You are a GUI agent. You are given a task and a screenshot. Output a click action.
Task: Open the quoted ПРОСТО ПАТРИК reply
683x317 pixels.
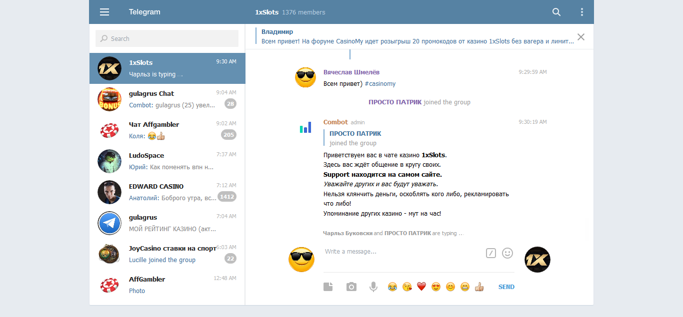(x=355, y=138)
